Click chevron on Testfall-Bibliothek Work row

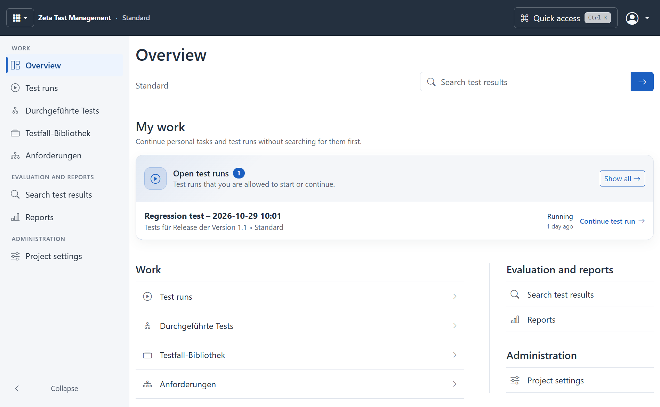(x=454, y=355)
